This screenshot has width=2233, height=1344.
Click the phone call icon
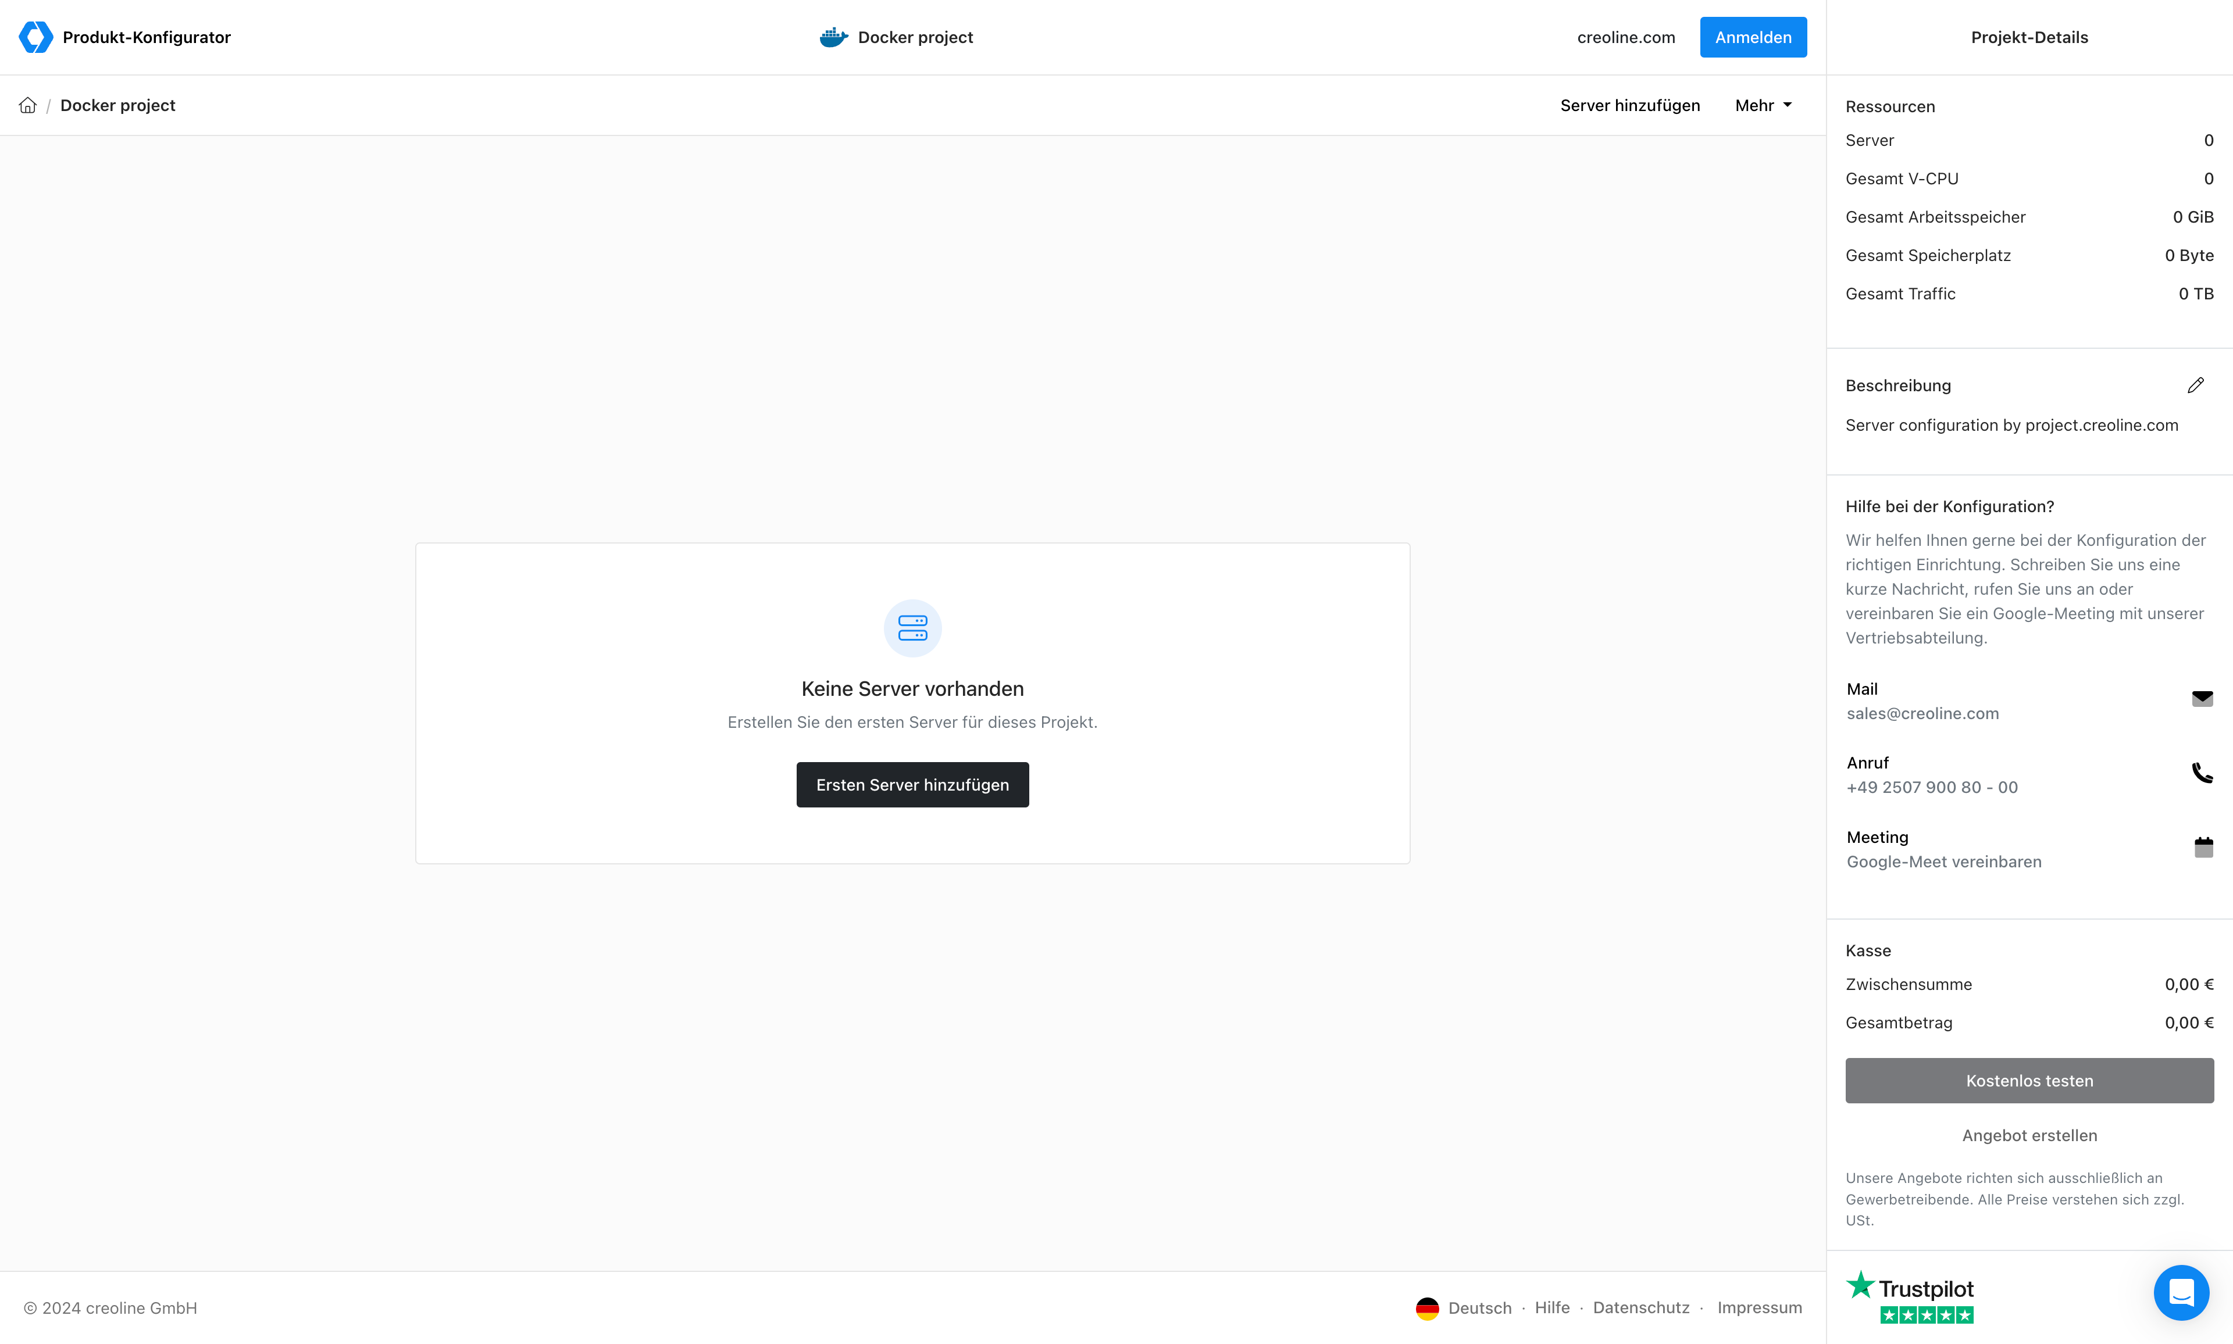(x=2202, y=773)
